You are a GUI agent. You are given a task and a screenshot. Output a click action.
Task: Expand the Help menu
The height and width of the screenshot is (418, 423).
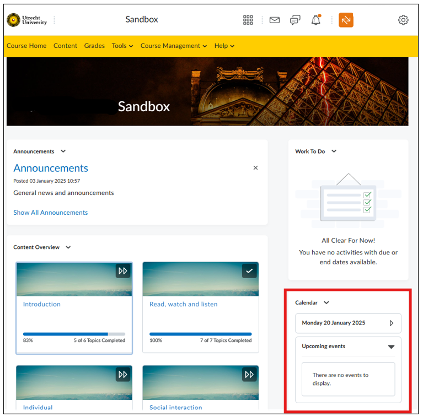pos(224,46)
